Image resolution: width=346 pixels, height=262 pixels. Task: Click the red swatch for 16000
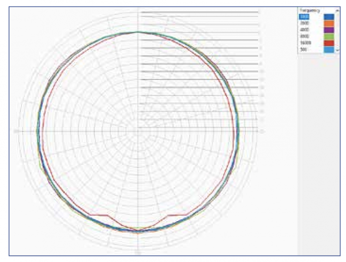tap(329, 42)
